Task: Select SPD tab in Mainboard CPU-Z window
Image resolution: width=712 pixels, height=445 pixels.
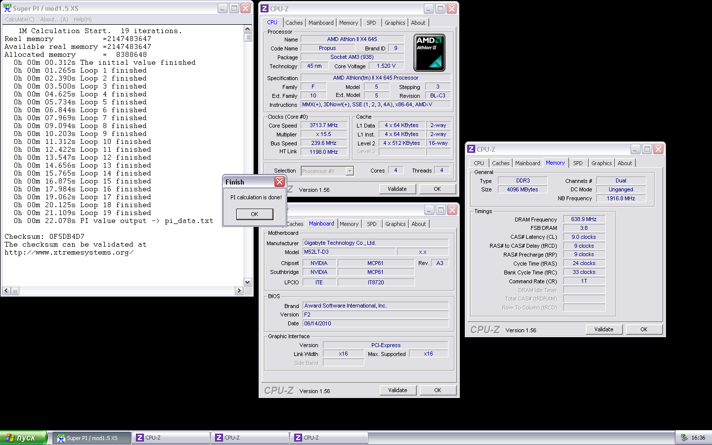Action: tap(372, 224)
